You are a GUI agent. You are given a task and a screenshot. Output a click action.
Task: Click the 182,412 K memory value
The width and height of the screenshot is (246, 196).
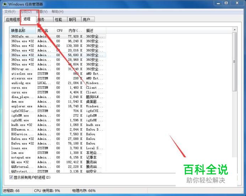(x=74, y=162)
